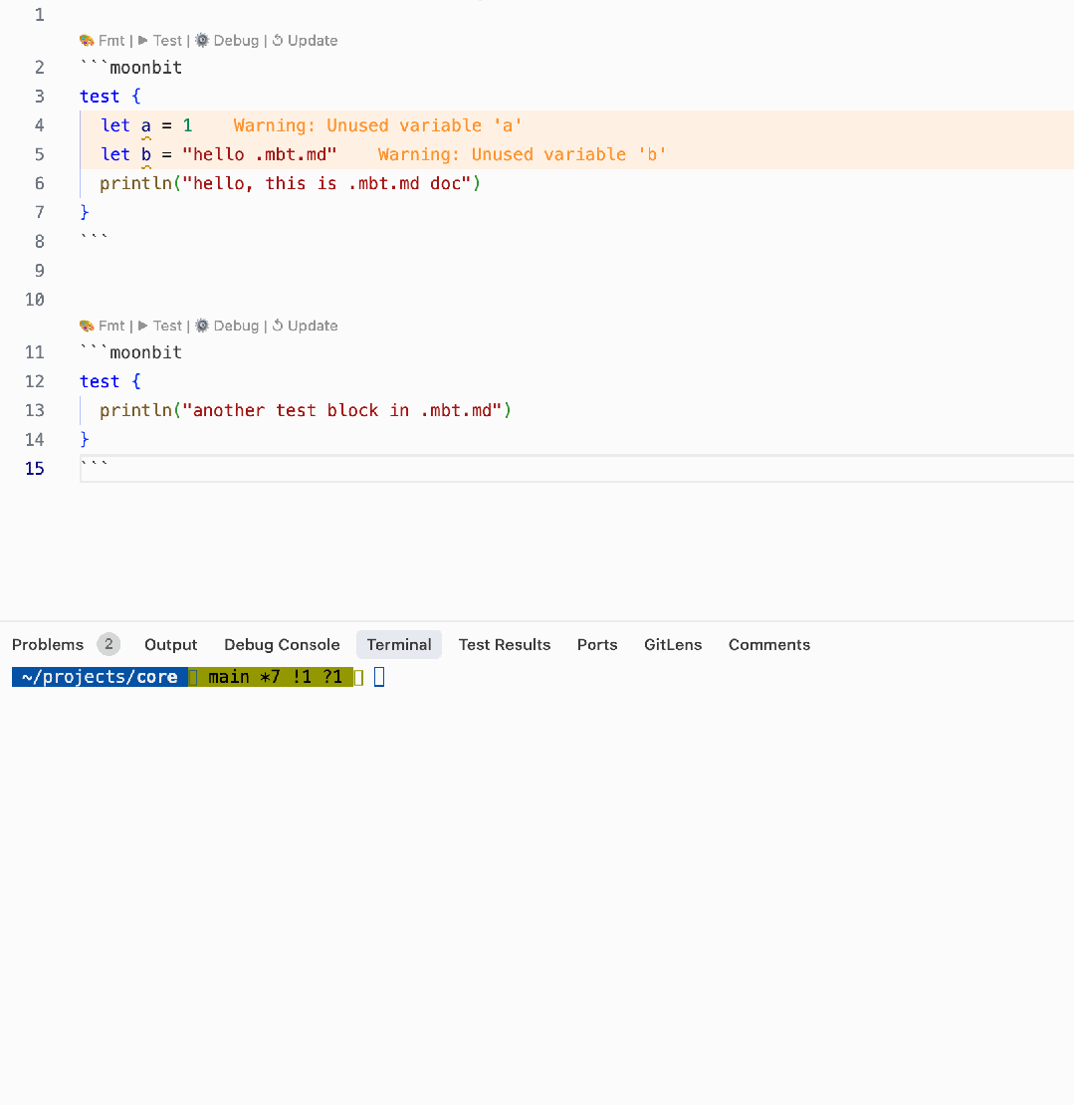Click the warning "Unused variable 'a'"
Screen dimensions: 1074x1105
coord(377,125)
